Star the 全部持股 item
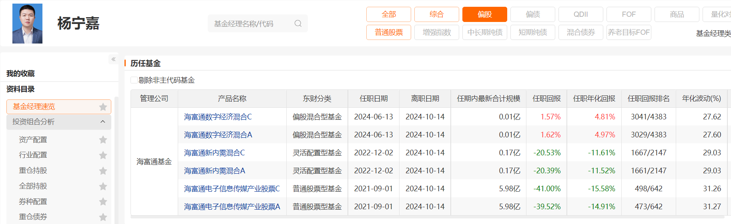731x224 pixels. [x=103, y=186]
